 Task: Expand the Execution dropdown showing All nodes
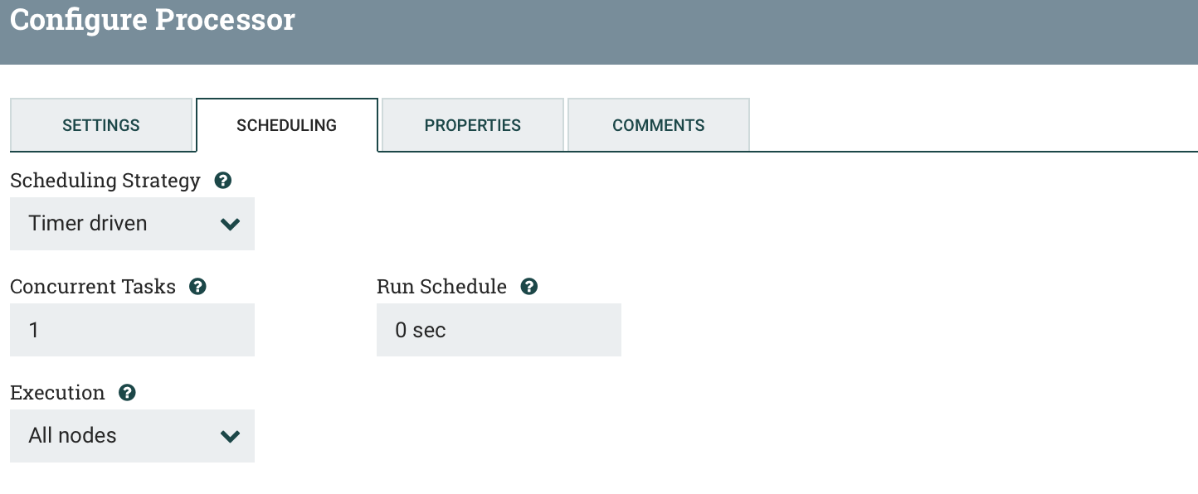pyautogui.click(x=132, y=436)
